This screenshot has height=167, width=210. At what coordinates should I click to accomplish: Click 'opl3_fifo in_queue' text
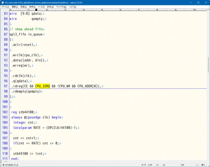(26, 34)
